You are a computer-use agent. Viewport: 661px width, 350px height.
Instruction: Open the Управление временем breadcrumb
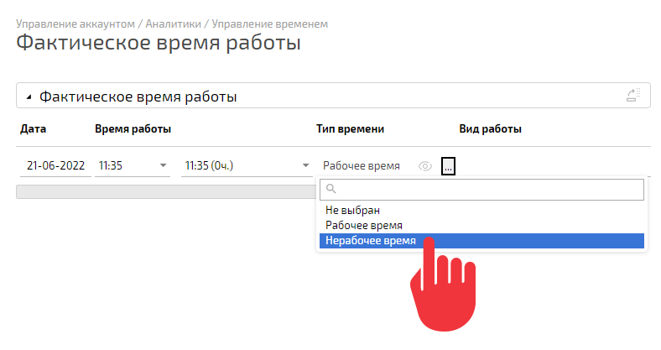pos(270,24)
